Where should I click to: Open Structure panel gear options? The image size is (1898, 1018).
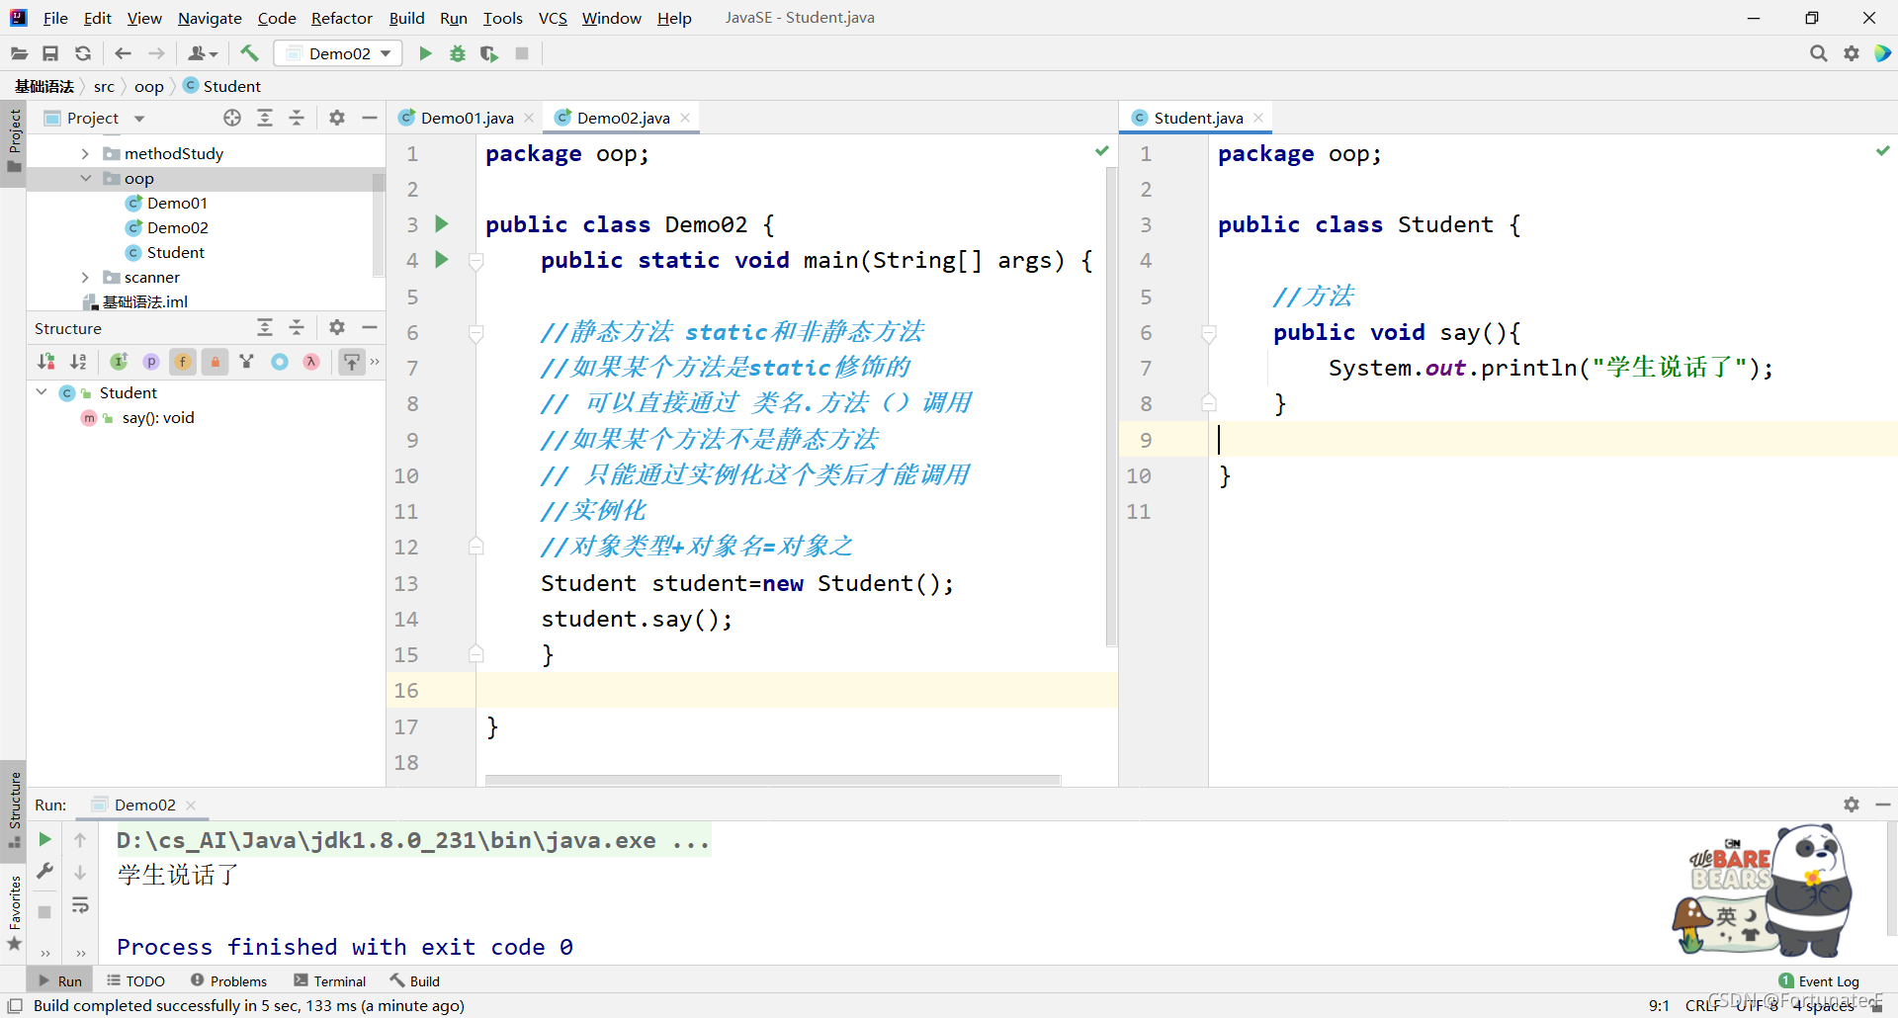click(337, 327)
